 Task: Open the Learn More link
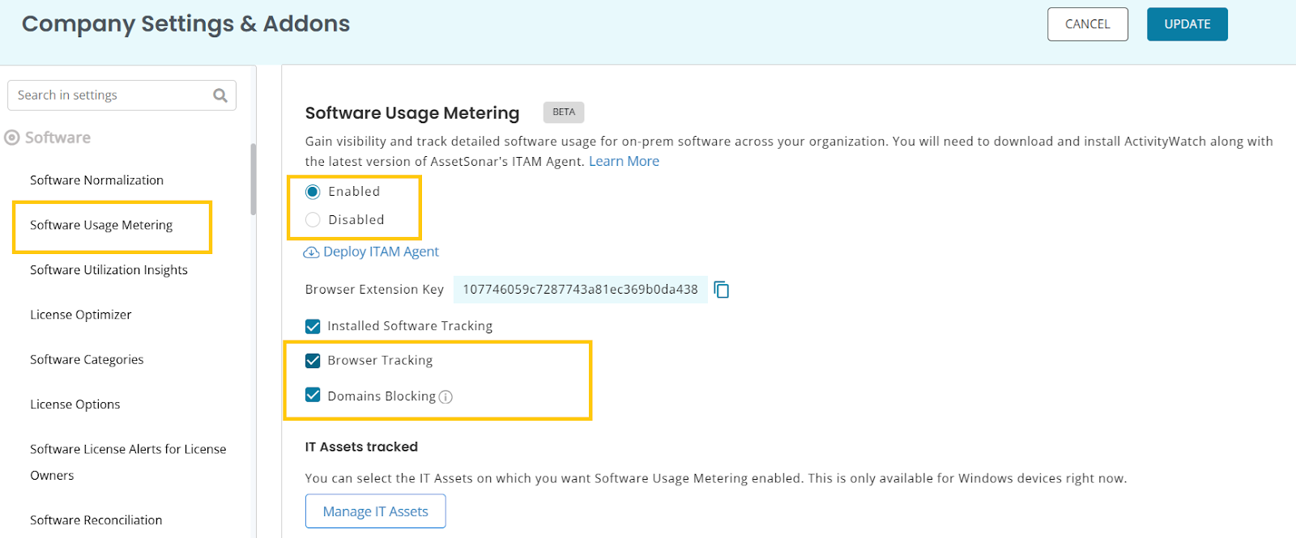624,161
